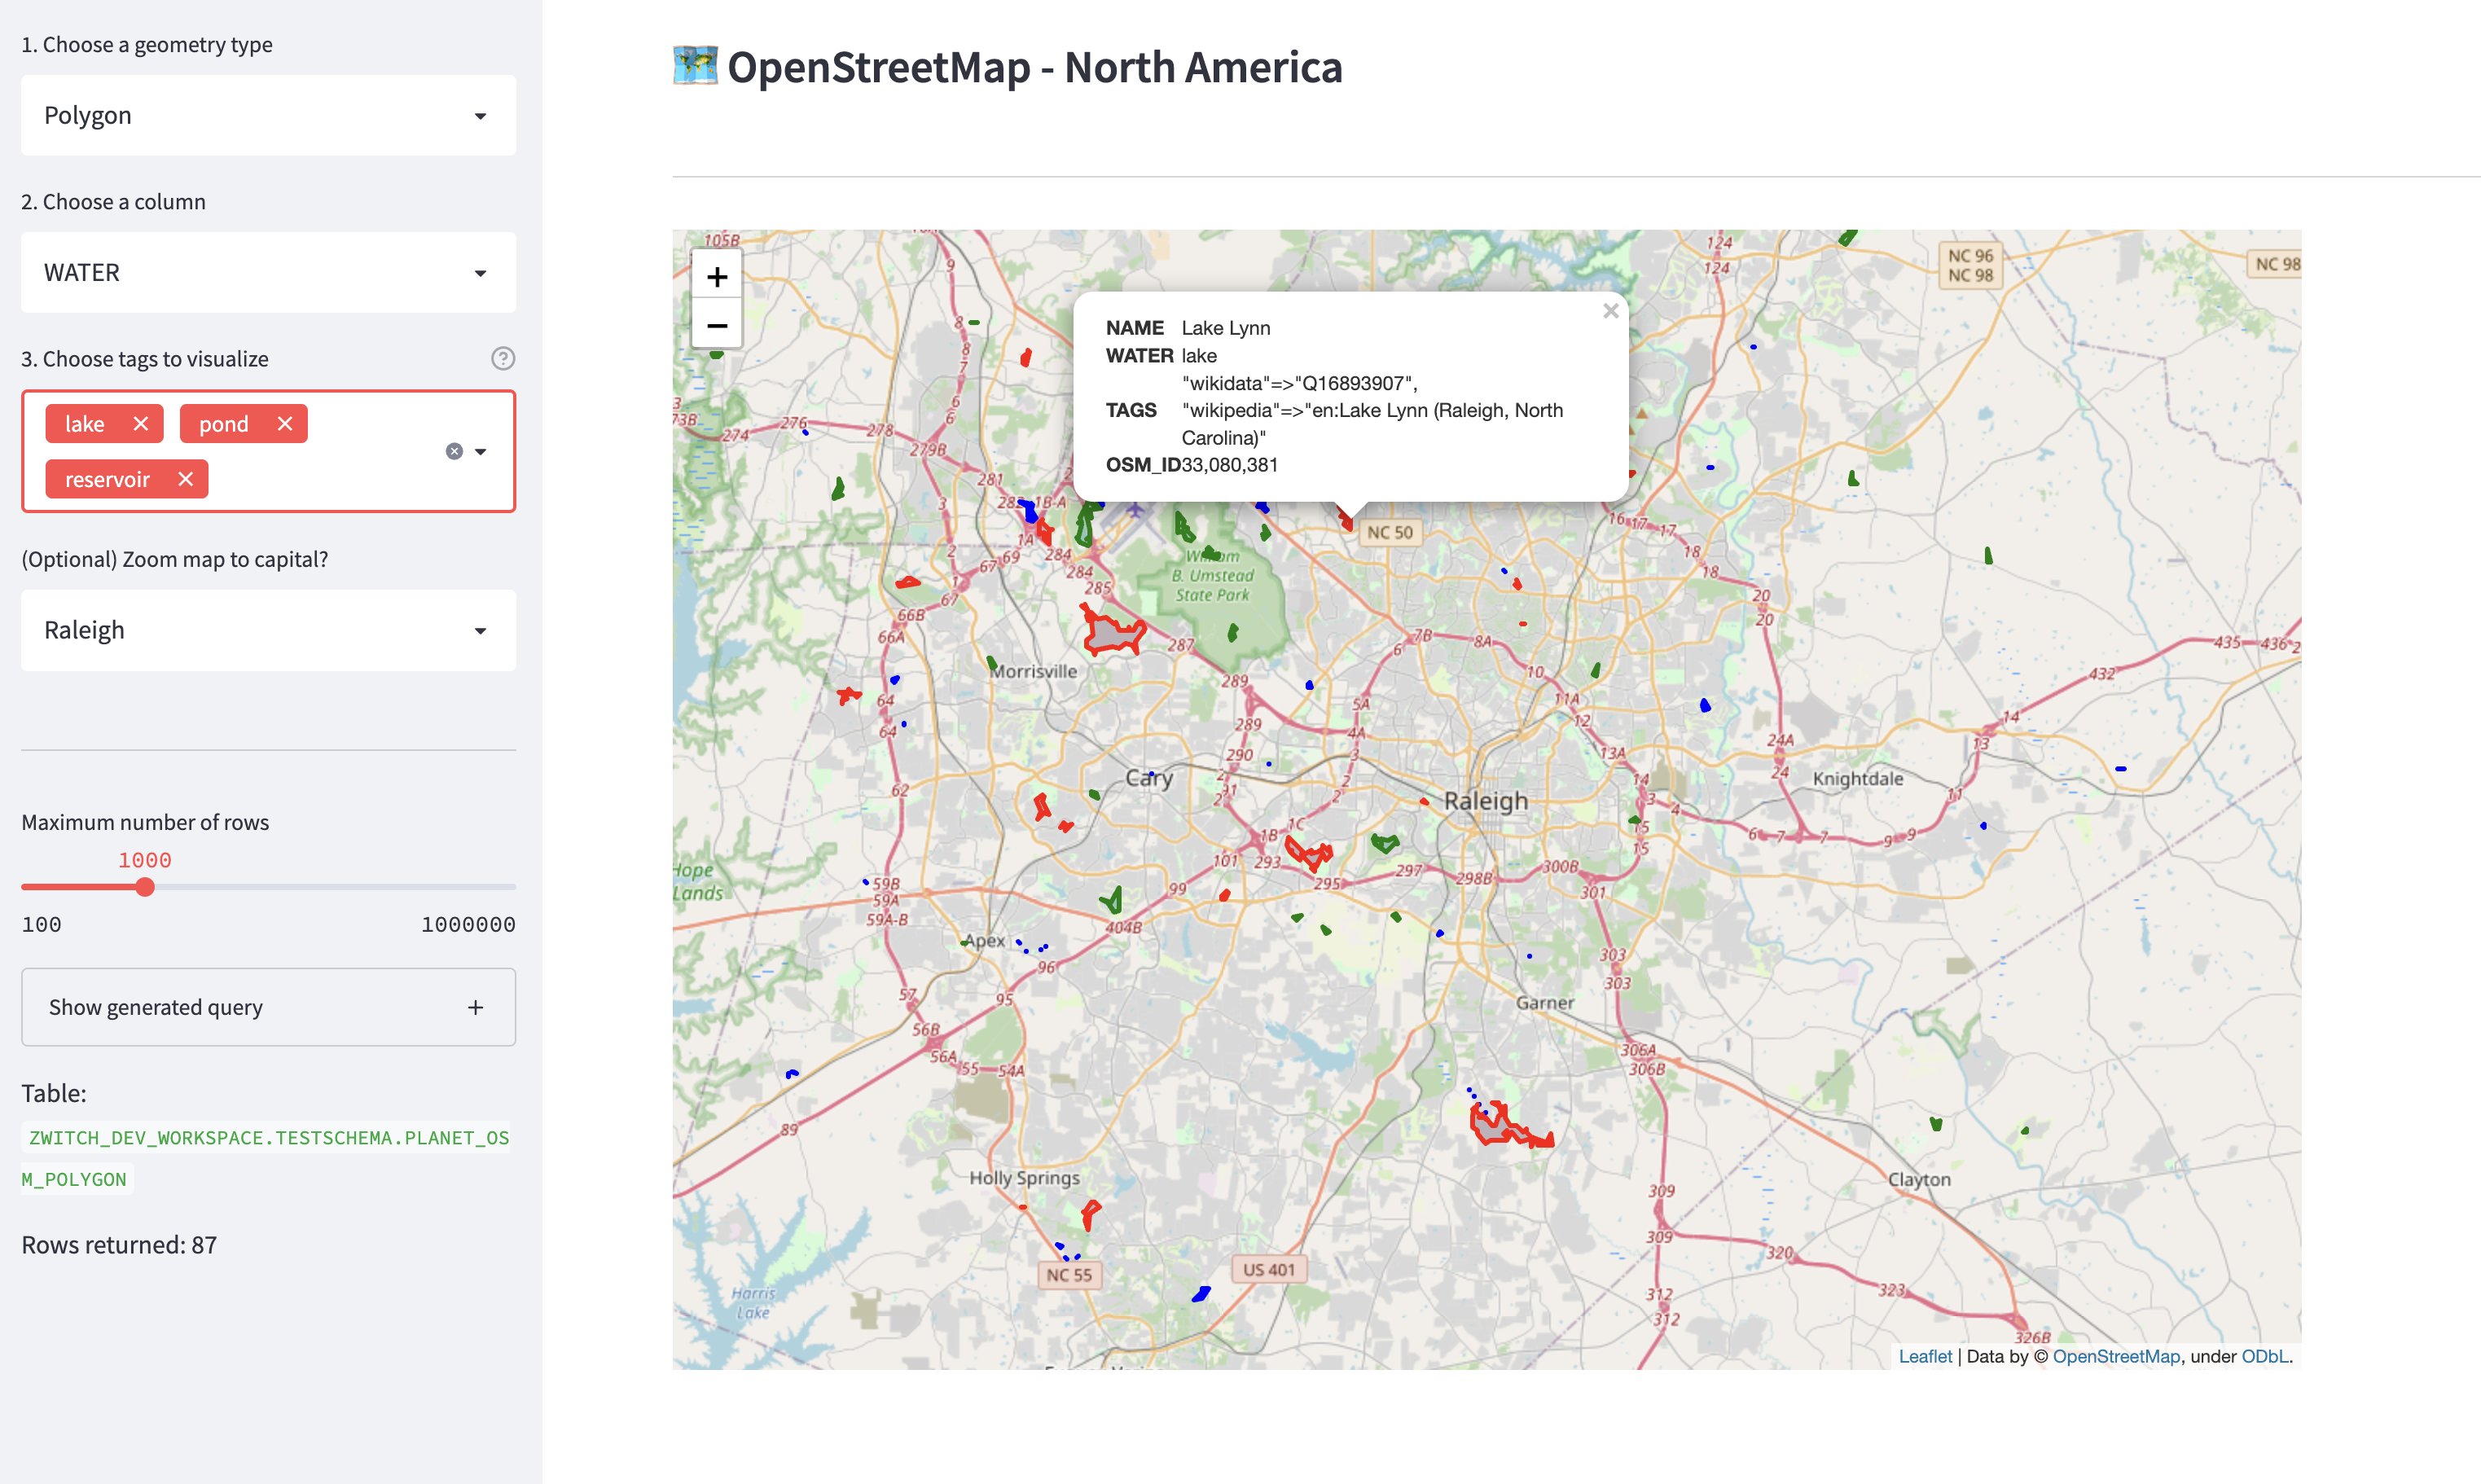The height and width of the screenshot is (1484, 2481).
Task: Expand Show generated query section
Action: [268, 1007]
